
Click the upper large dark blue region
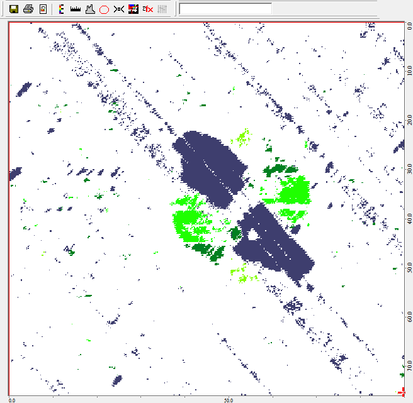209,167
